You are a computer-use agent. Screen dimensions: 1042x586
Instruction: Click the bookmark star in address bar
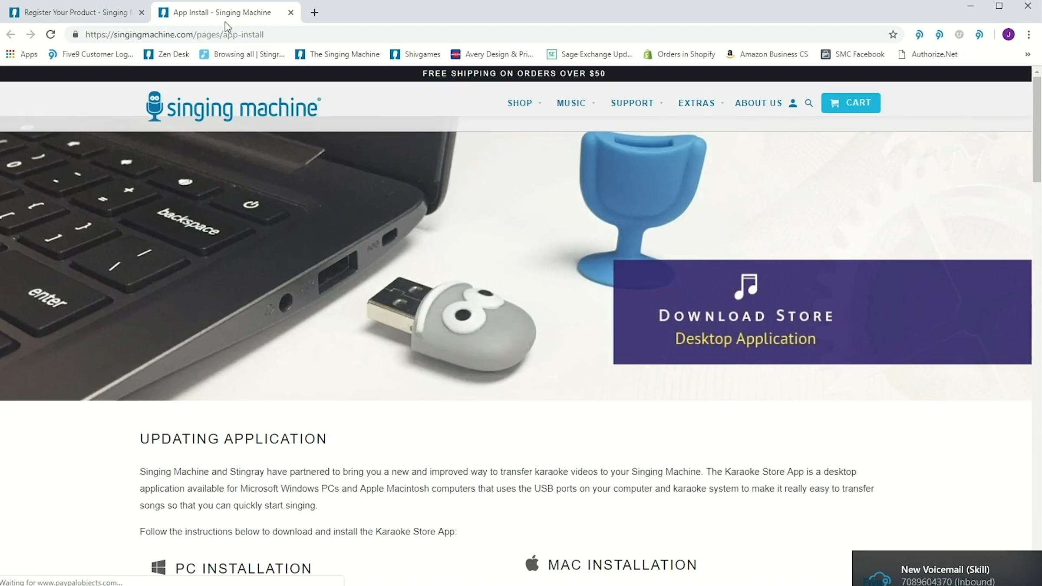point(893,35)
